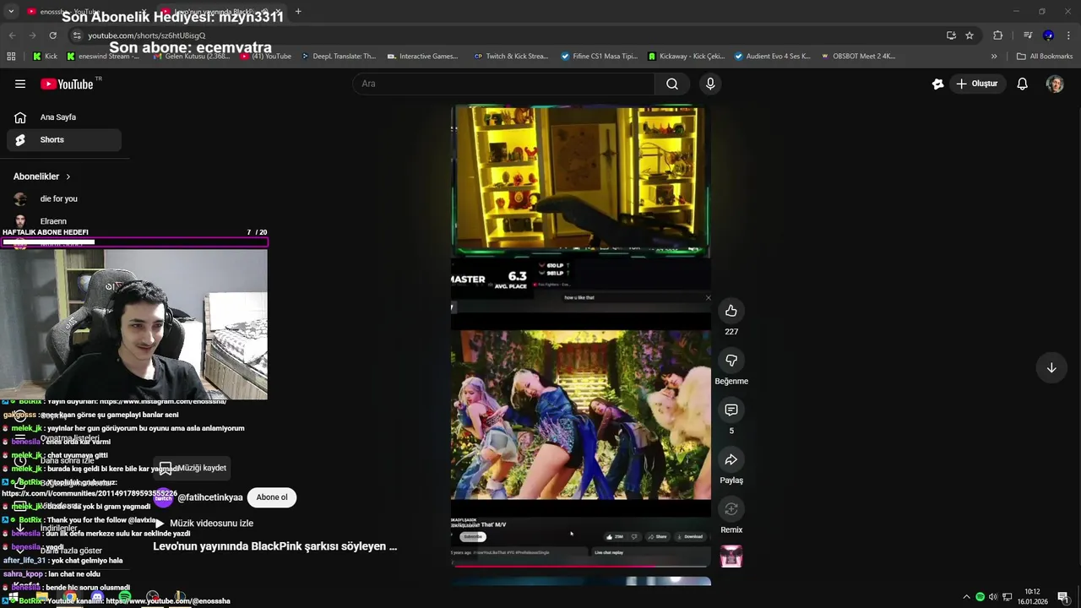Go to the YouTube home logo
The height and width of the screenshot is (608, 1081).
click(x=67, y=84)
